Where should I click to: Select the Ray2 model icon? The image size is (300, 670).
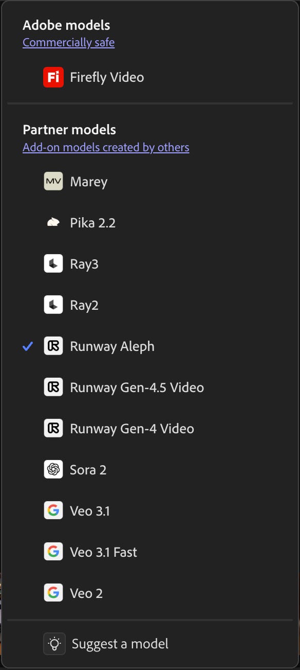tap(53, 305)
